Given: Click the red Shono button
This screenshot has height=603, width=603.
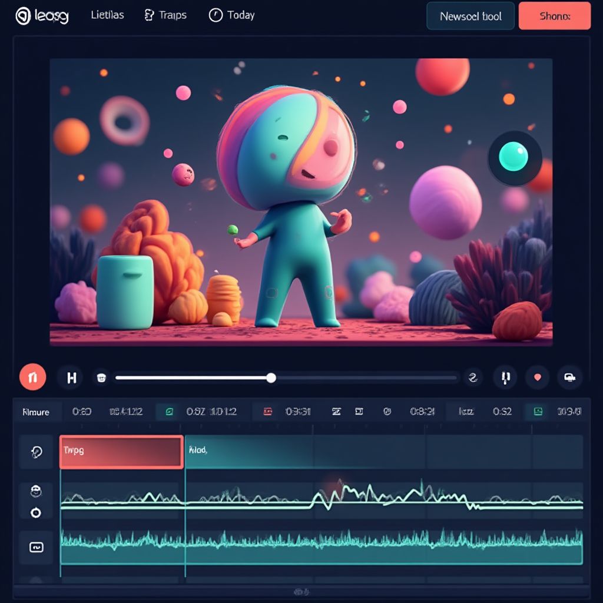Looking at the screenshot, I should click(554, 16).
